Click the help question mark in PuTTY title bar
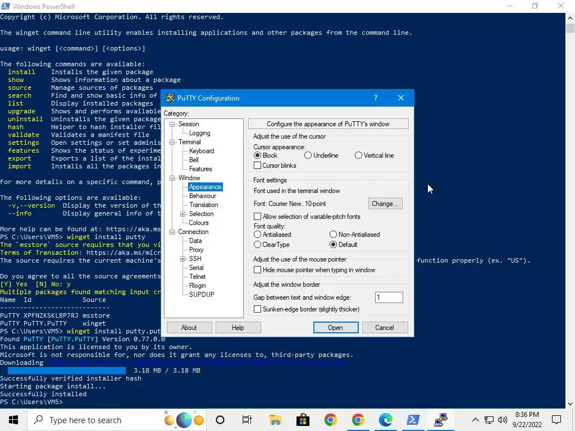 pyautogui.click(x=376, y=98)
